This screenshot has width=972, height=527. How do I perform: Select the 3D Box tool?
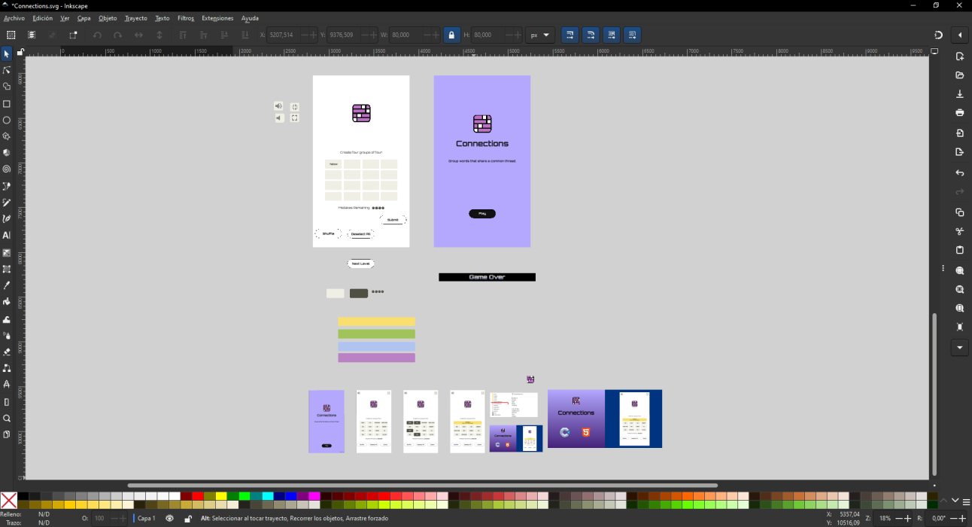tap(7, 153)
